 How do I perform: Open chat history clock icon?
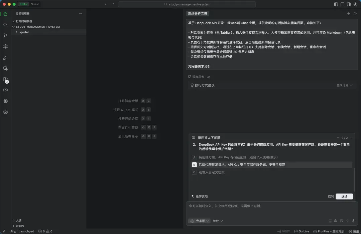coord(355,14)
